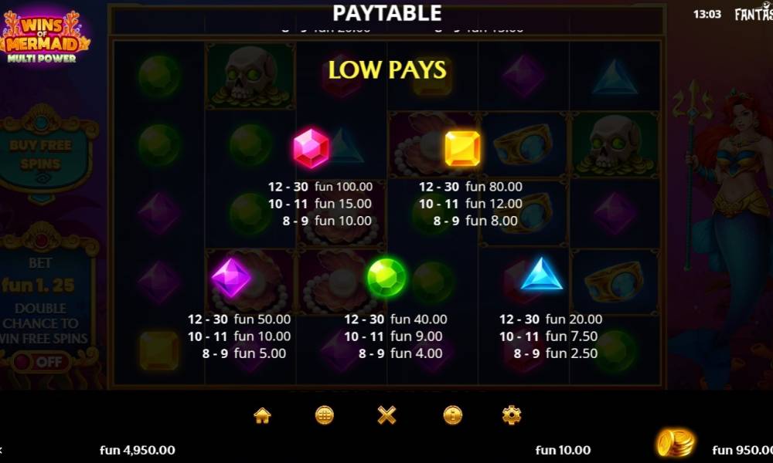Click the Paytable title bar
Viewport: 773px width, 463px height.
(x=387, y=13)
